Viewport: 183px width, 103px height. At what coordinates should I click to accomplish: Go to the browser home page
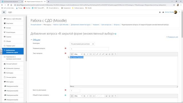[11, 5]
